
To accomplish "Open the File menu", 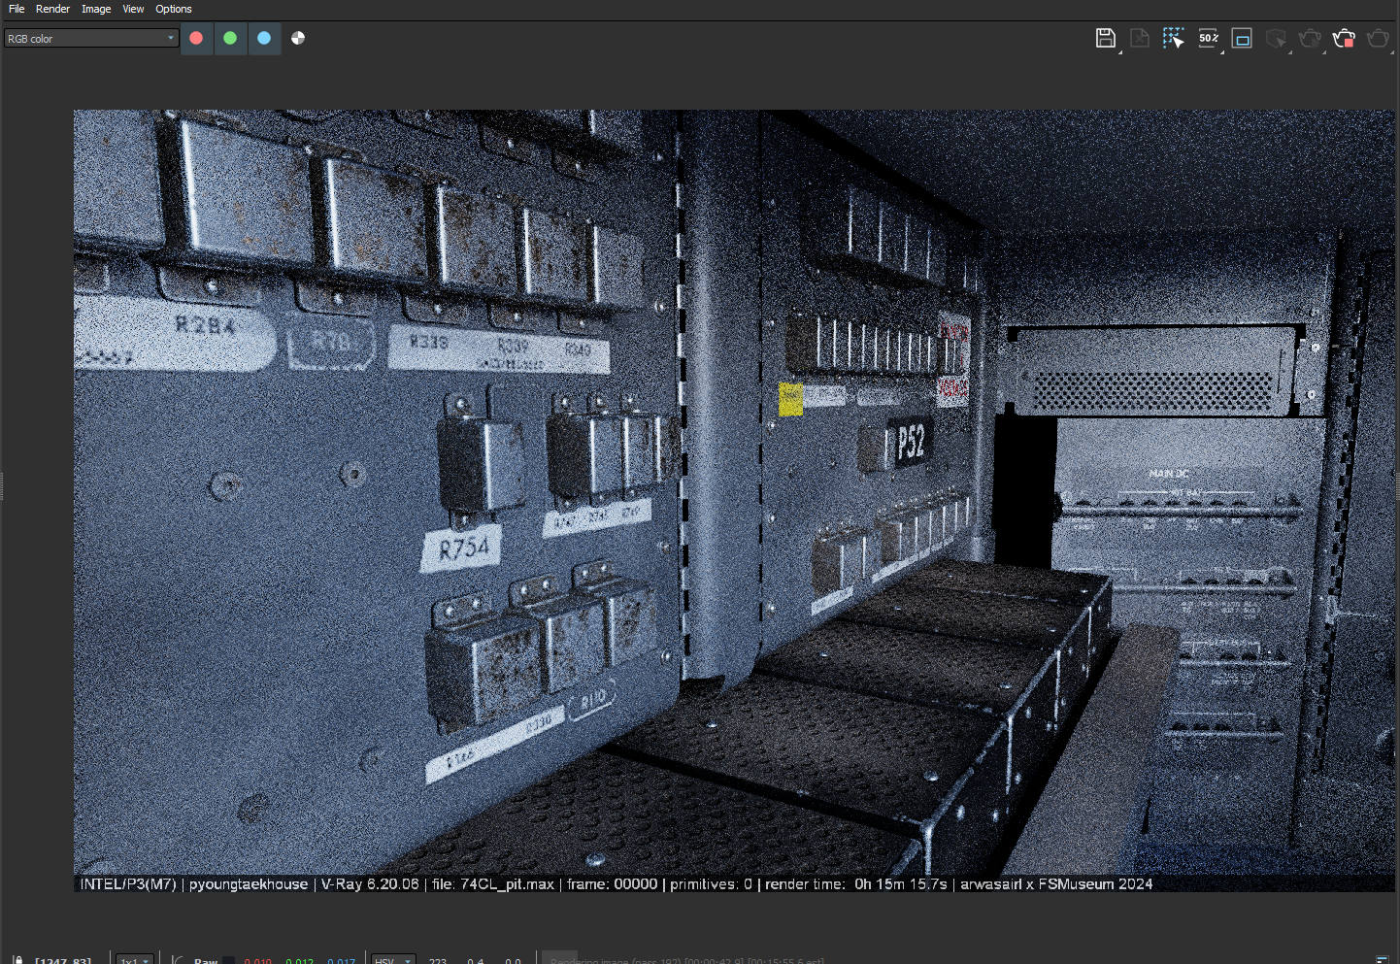I will click(x=17, y=9).
